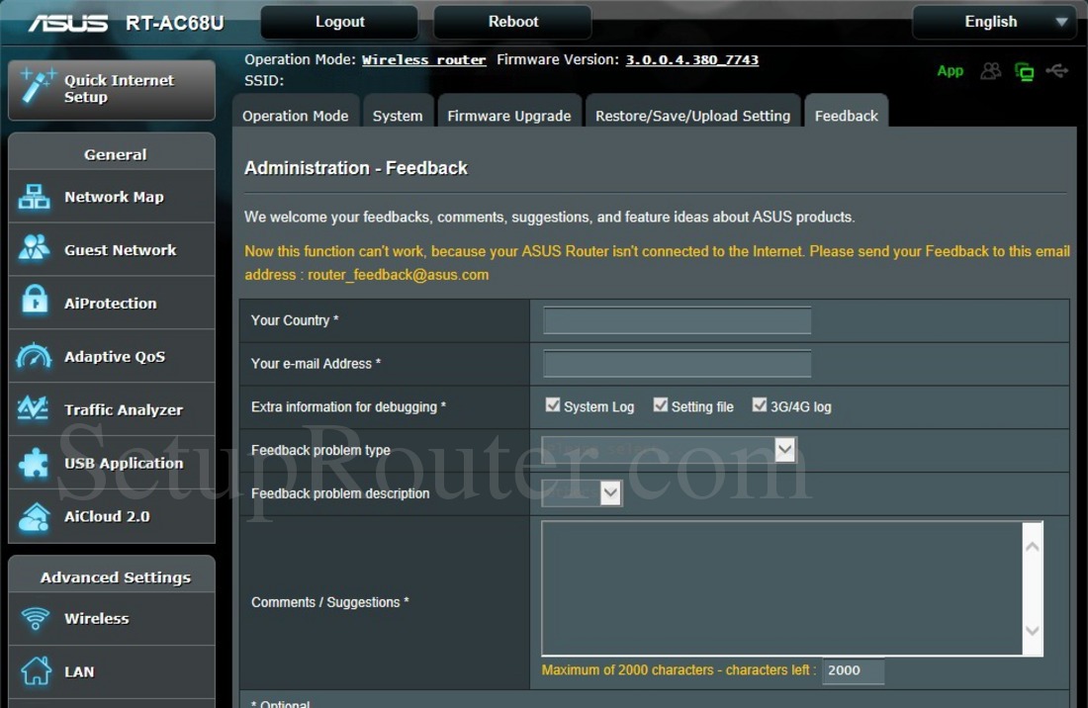Screen dimensions: 1088x708
Task: Click the Guest Network people icon
Action: click(34, 248)
